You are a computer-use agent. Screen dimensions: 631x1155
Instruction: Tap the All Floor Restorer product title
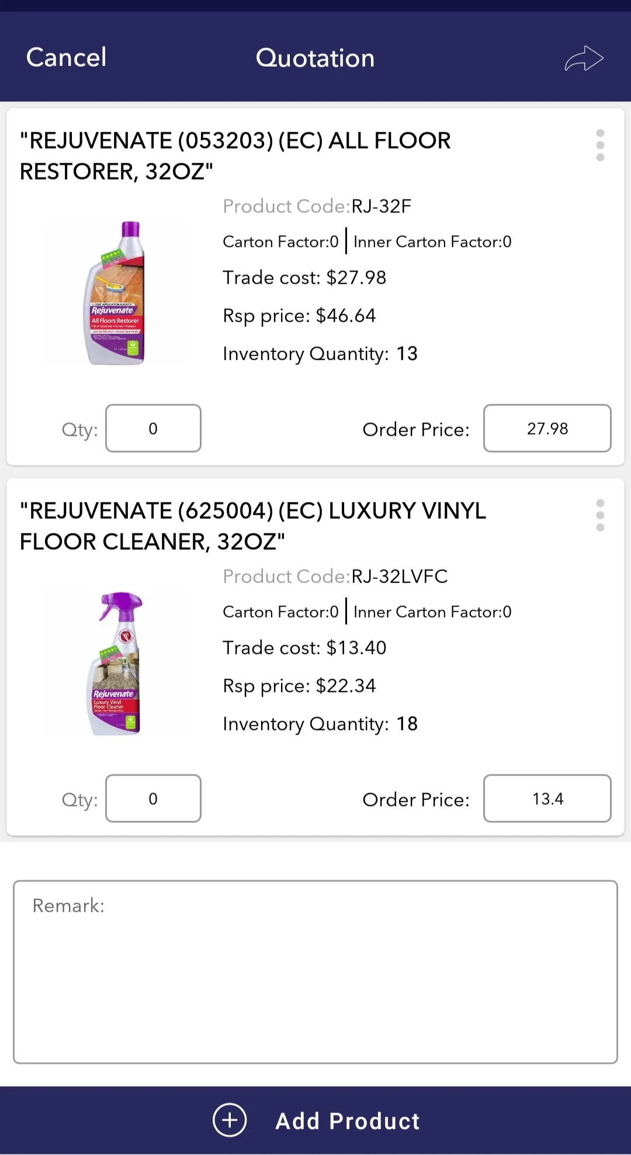[x=235, y=156]
